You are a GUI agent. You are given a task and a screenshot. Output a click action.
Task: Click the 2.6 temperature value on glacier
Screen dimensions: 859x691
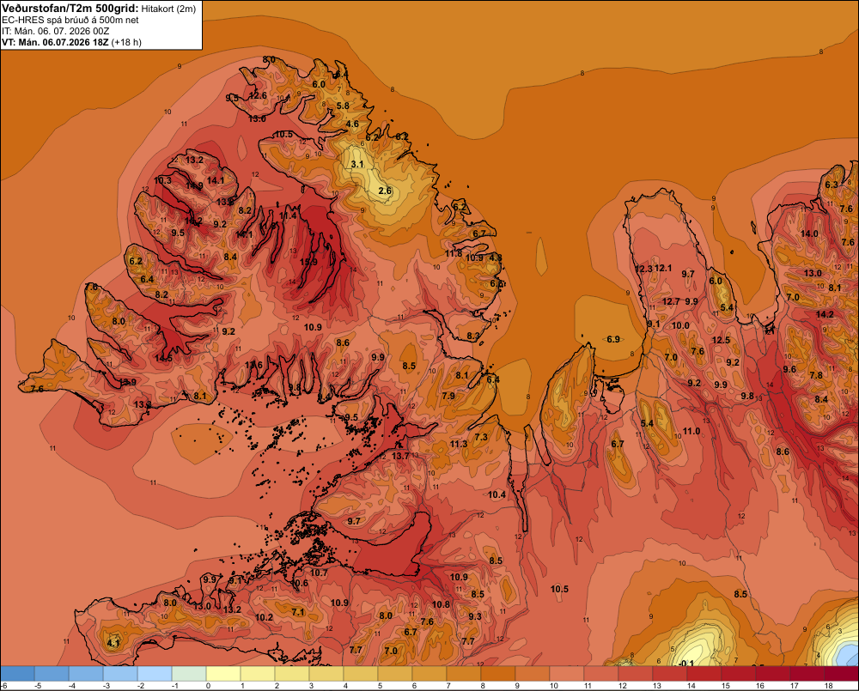pos(385,191)
